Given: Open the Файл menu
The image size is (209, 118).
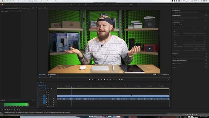Looking at the screenshot, I should point(15,1).
